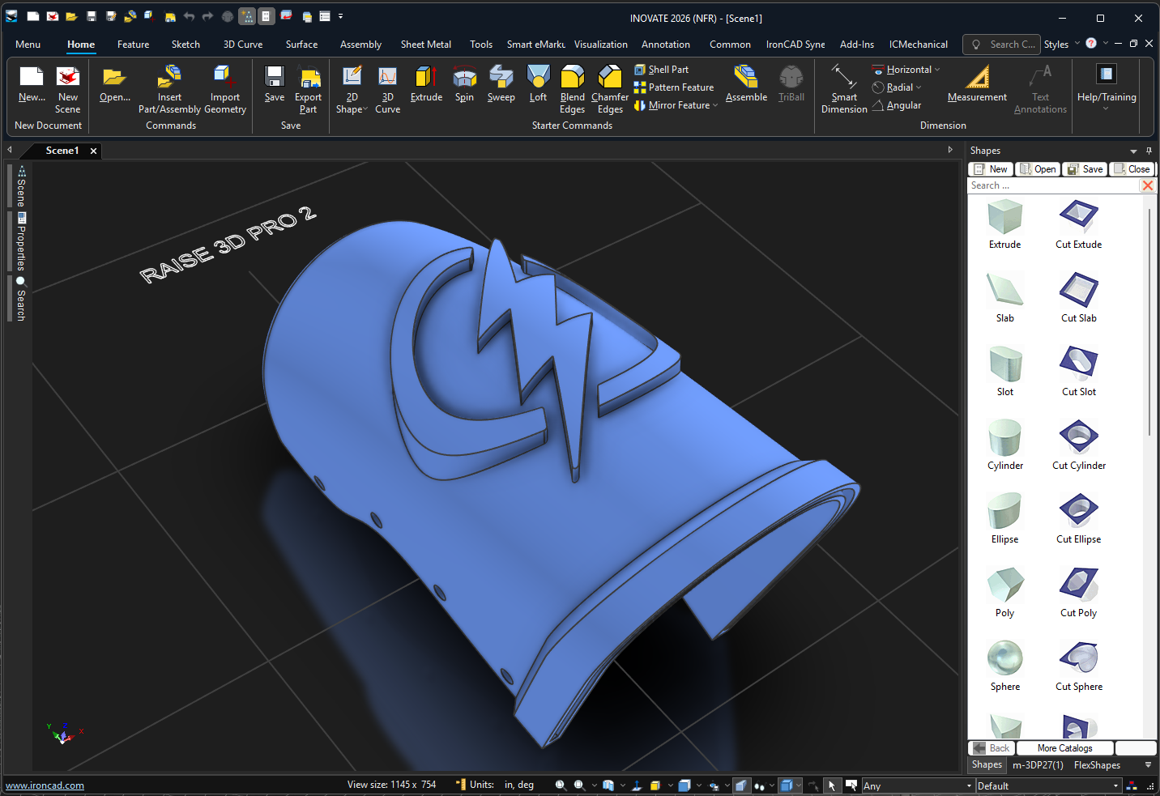Choose the Loft tool
Viewport: 1160px width, 796px height.
(x=538, y=84)
